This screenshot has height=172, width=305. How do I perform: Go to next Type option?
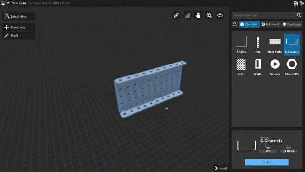point(275,151)
